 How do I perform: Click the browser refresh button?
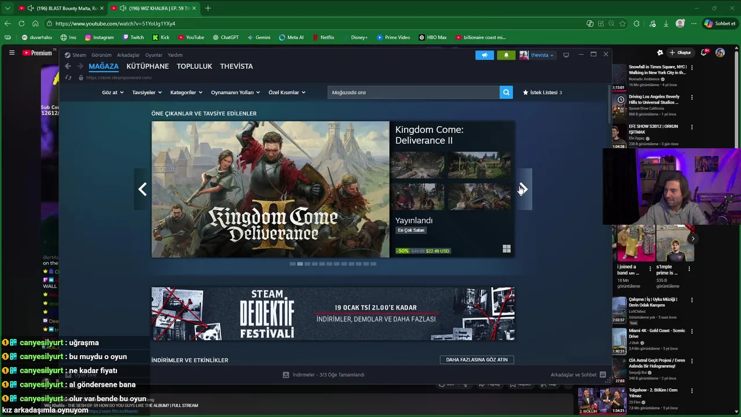pyautogui.click(x=21, y=24)
